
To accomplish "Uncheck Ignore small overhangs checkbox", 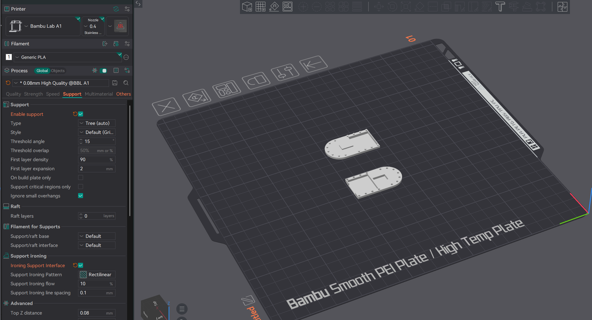I will [81, 196].
